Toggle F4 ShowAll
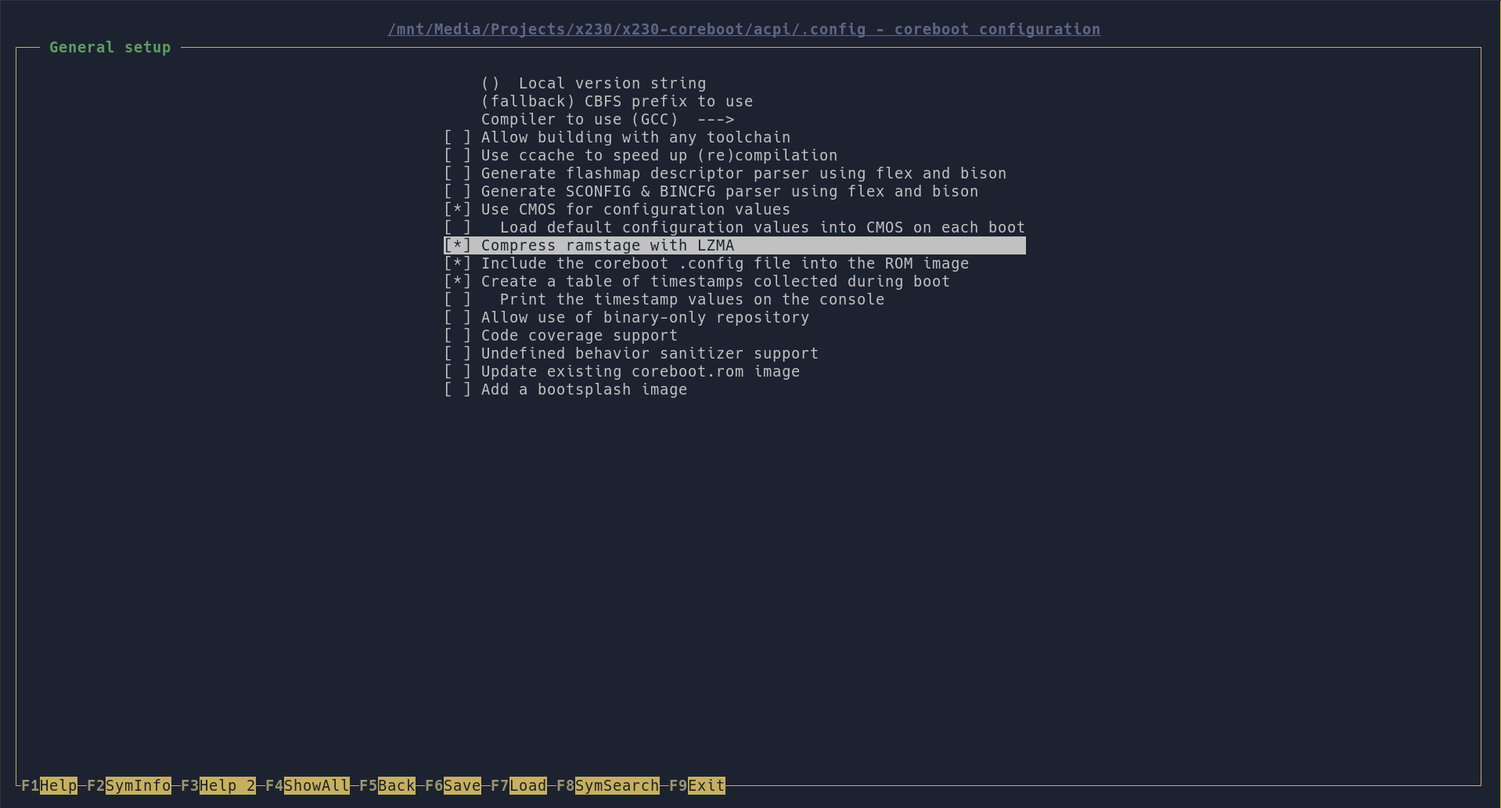1501x808 pixels. tap(308, 785)
